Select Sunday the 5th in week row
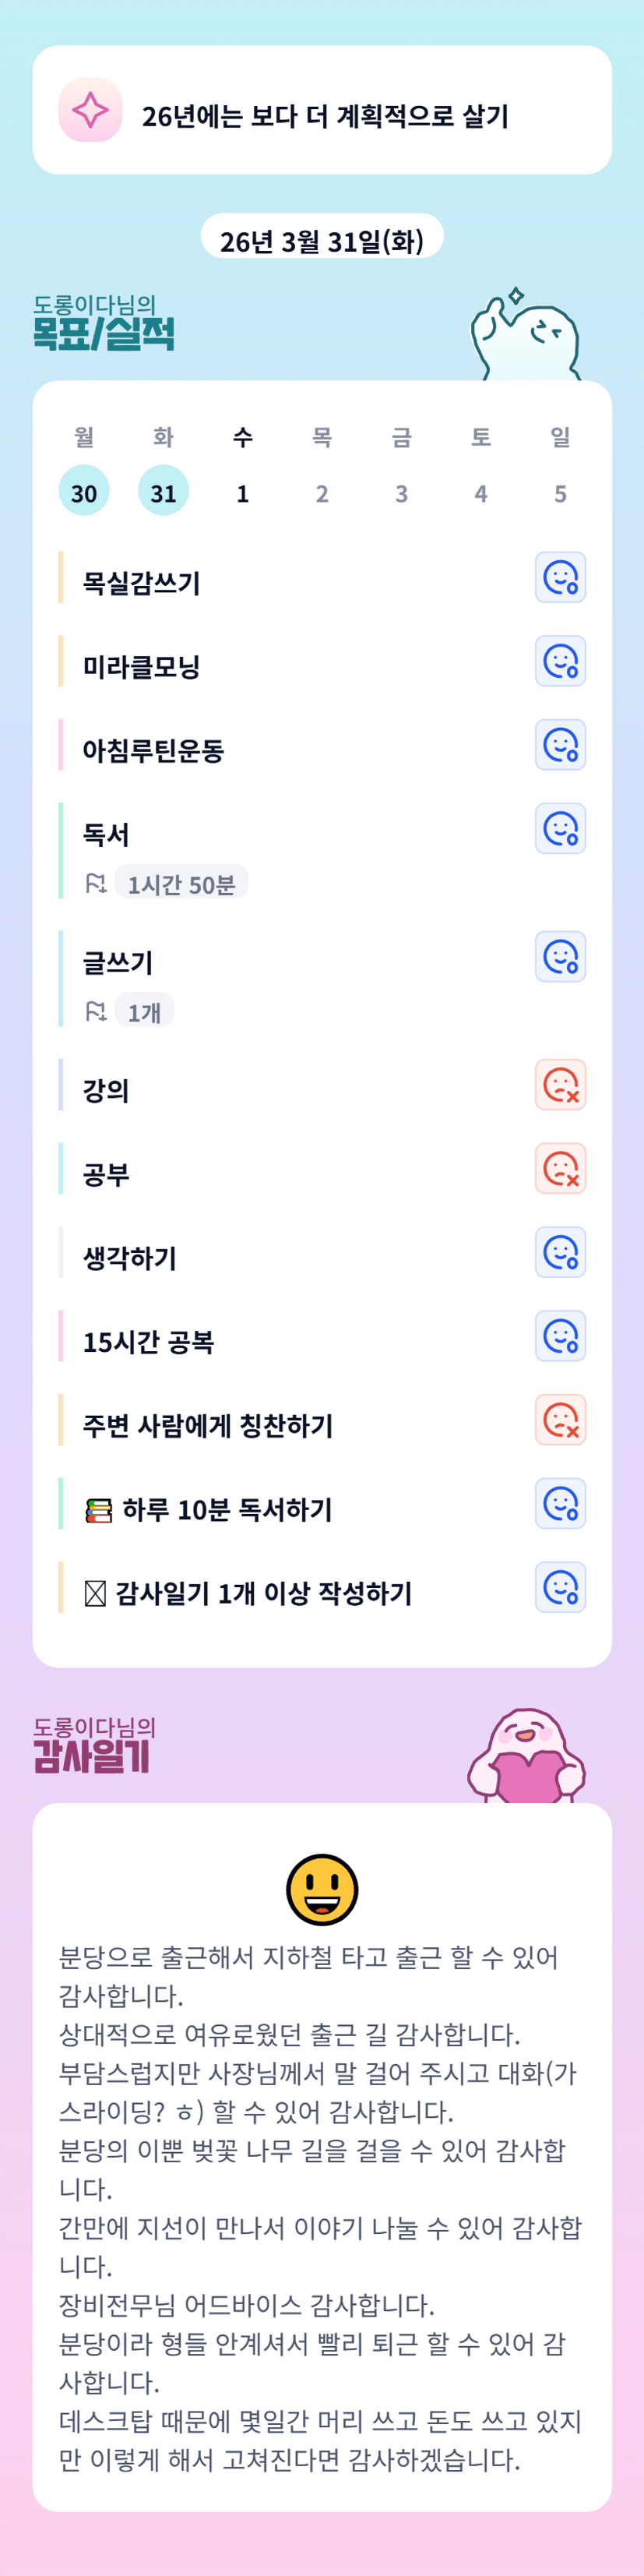 click(x=560, y=492)
